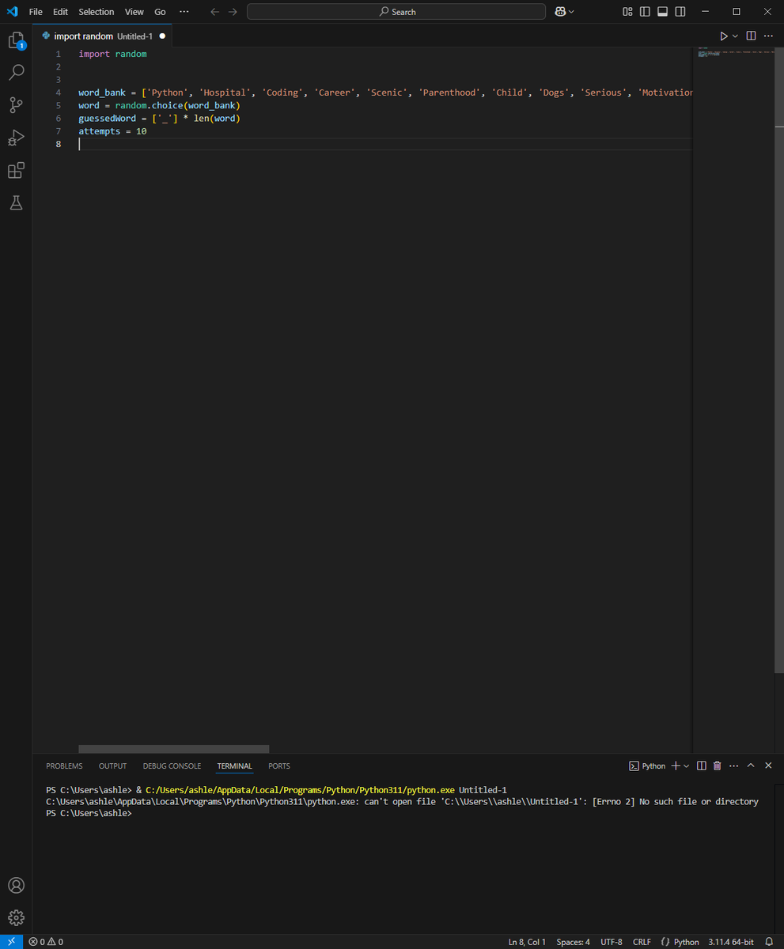Expand the Run Python file dropdown
Viewport: 784px width, 949px height.
(735, 36)
